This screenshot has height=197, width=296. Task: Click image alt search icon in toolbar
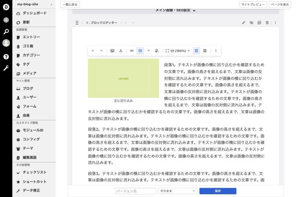(157, 51)
